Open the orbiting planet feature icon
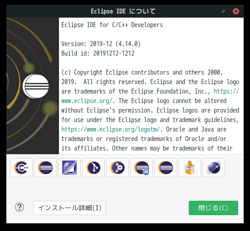The width and height of the screenshot is (250, 231). coord(214,168)
